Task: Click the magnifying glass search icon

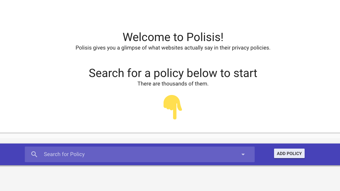Action: pos(34,154)
